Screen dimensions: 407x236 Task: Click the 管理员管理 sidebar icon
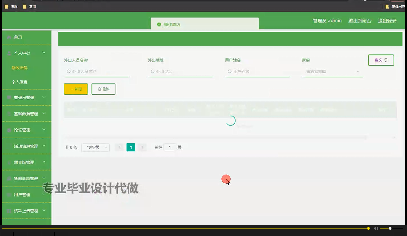click(9, 98)
